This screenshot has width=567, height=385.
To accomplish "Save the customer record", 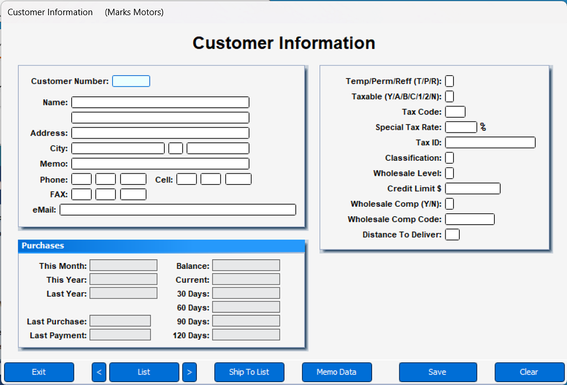I will point(437,372).
